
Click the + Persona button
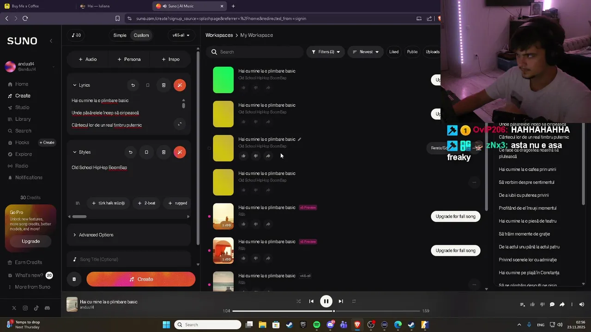click(129, 59)
